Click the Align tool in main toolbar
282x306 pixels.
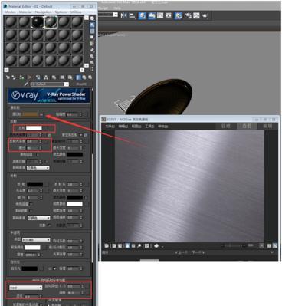pyautogui.click(x=132, y=15)
